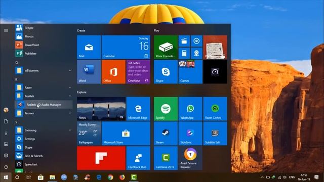324x182 pixels.
Task: Open Documents from the Start sidebar
Action: click(6, 121)
